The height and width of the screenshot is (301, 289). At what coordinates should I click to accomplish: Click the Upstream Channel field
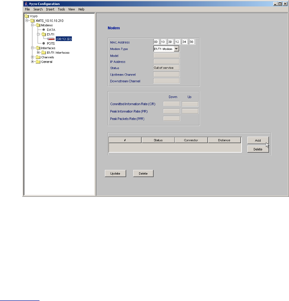point(167,74)
